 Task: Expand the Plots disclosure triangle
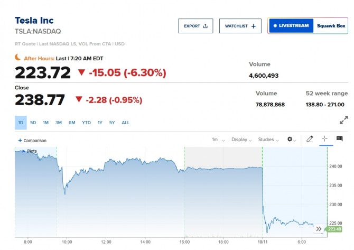coord(23,151)
